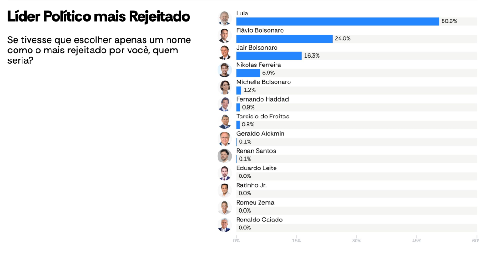The image size is (479, 257).
Task: Click the blue 50.6% bar for Lula
Action: (337, 22)
